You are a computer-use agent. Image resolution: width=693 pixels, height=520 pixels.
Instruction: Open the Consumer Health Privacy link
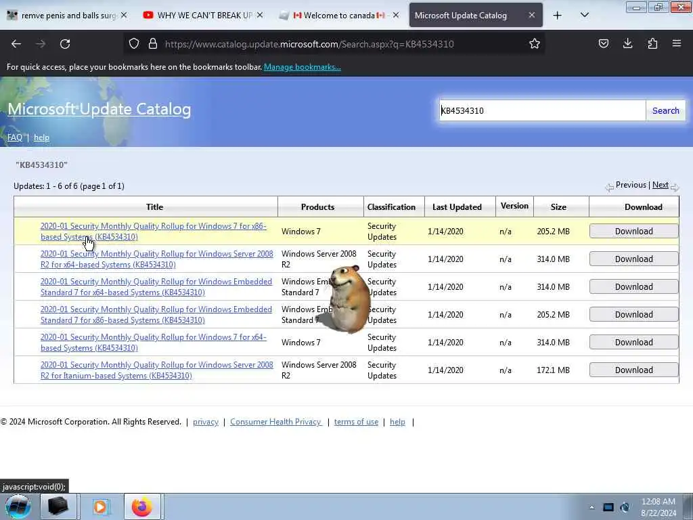[x=276, y=422]
